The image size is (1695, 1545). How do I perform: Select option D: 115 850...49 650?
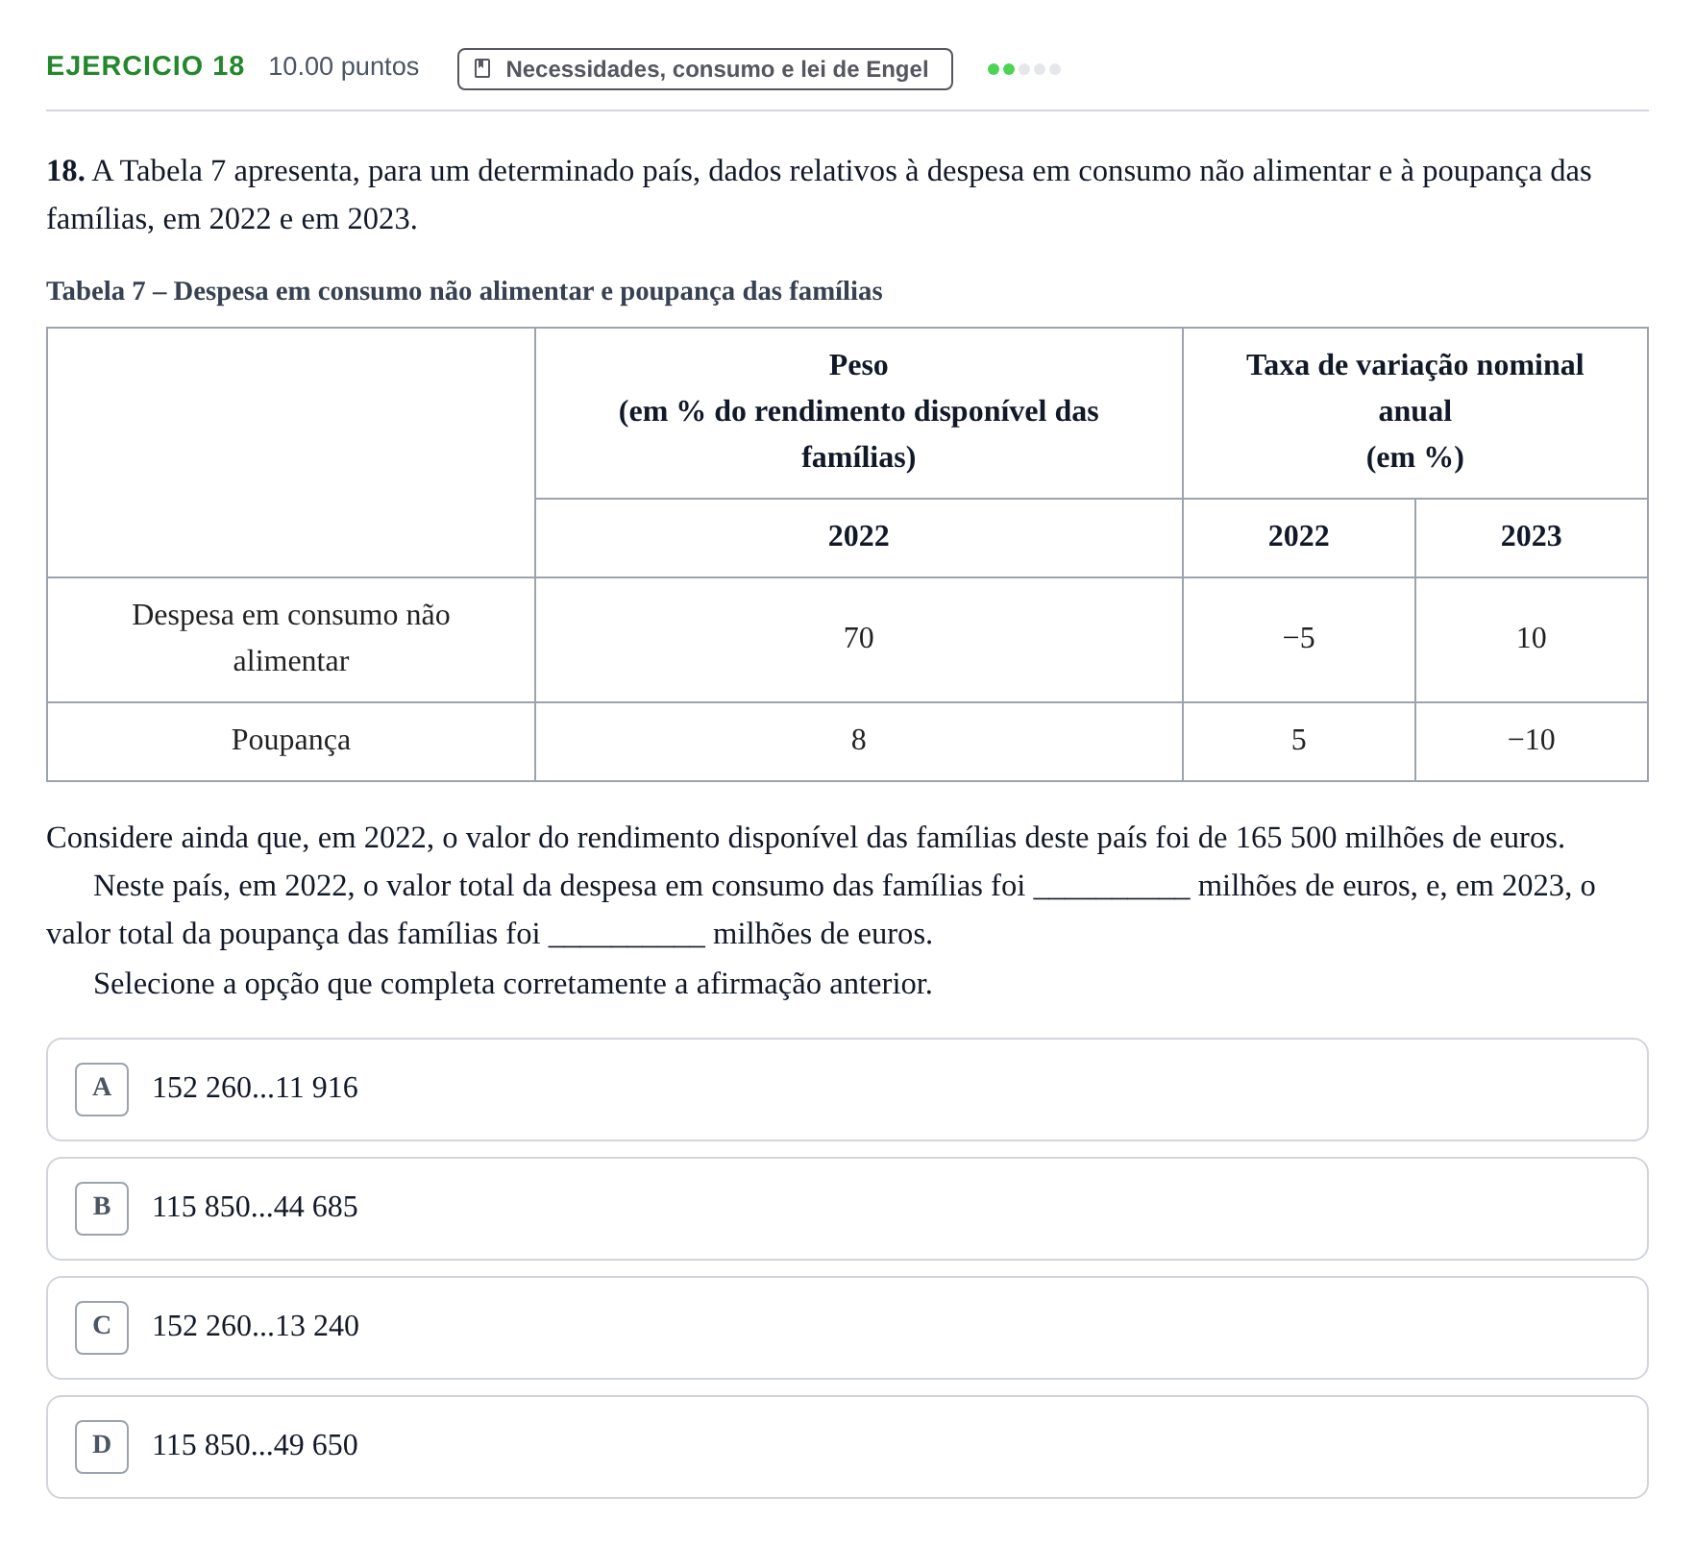[847, 1447]
